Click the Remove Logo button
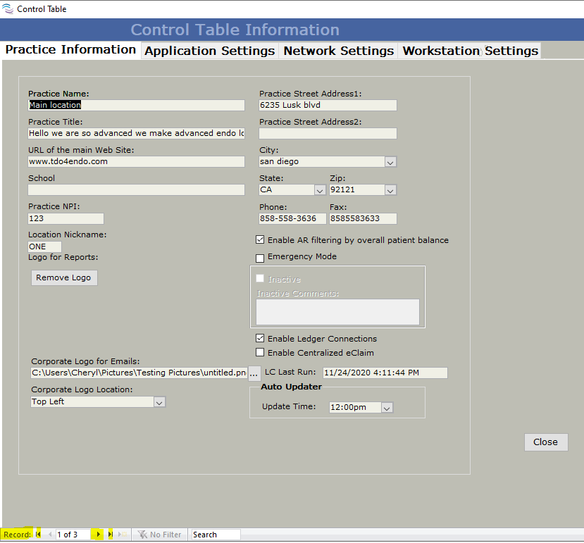The height and width of the screenshot is (543, 584). click(x=63, y=277)
